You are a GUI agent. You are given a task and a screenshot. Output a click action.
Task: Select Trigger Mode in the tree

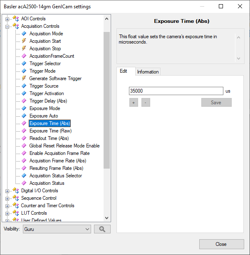(x=42, y=71)
